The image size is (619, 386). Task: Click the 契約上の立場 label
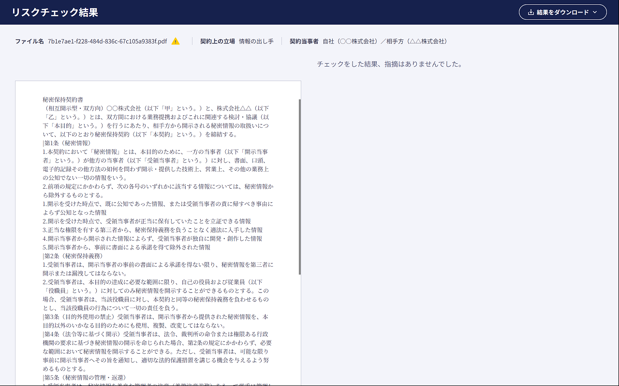pos(218,41)
